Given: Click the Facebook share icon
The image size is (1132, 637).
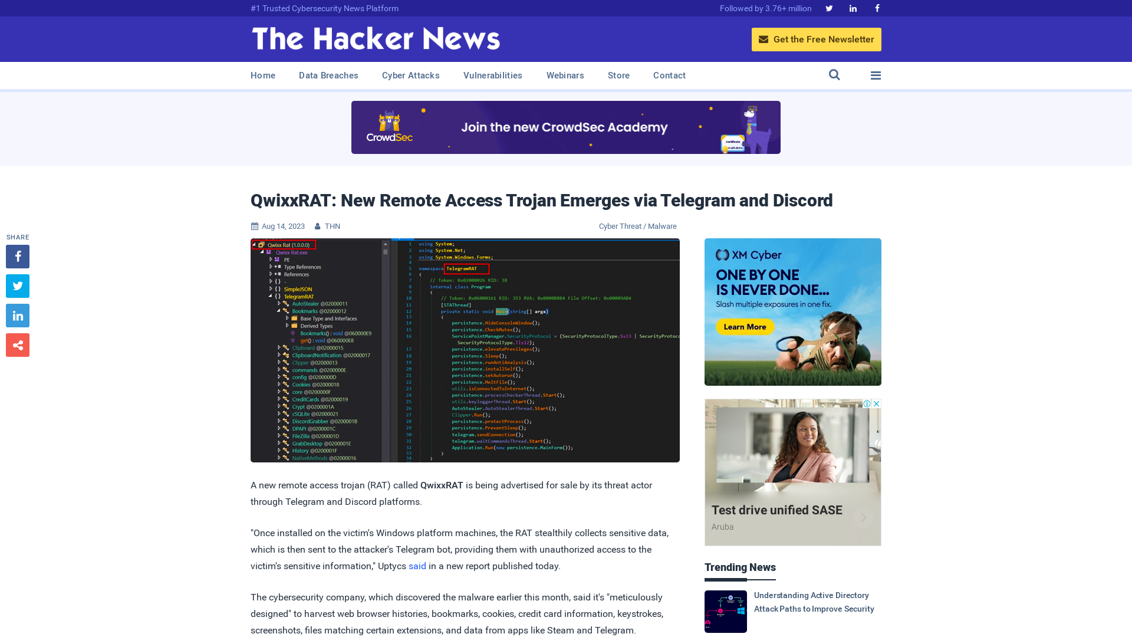Looking at the screenshot, I should pyautogui.click(x=17, y=256).
